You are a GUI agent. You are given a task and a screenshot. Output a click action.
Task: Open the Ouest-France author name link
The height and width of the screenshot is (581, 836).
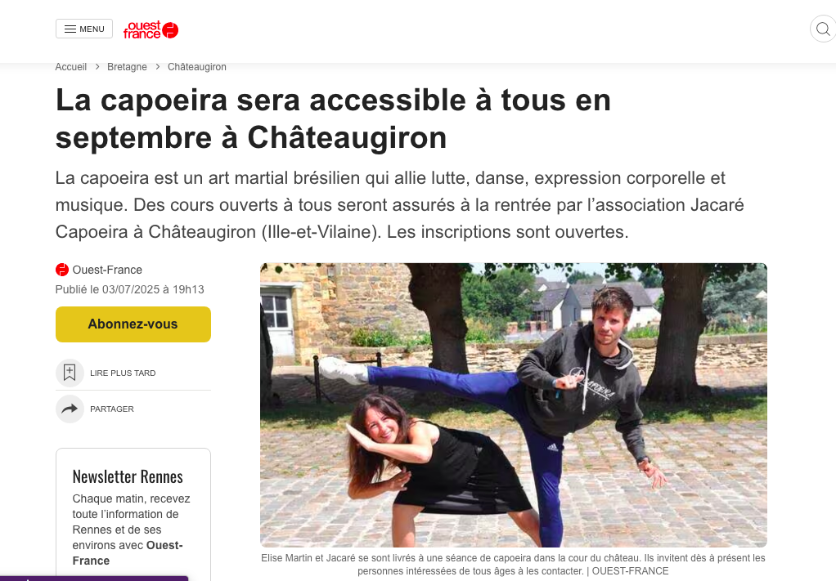(x=107, y=270)
